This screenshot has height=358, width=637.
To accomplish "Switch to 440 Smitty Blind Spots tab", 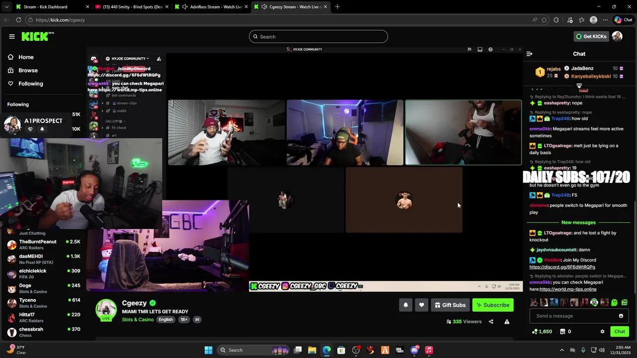I will click(131, 7).
